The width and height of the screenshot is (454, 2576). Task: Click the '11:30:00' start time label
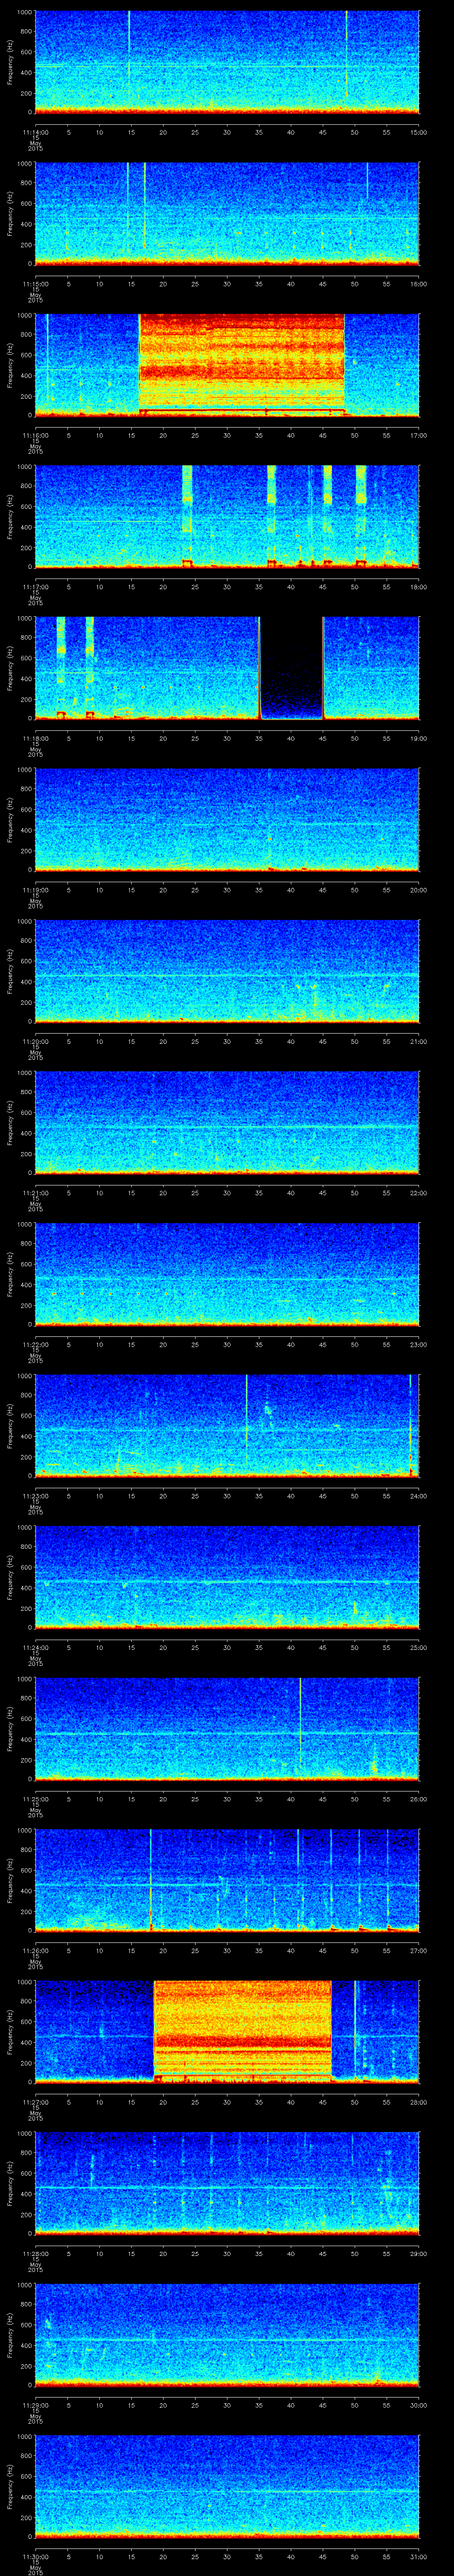(x=35, y=2556)
